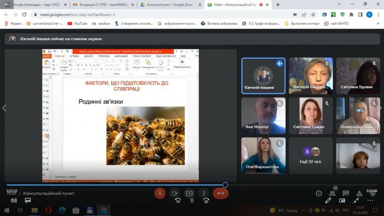Image resolution: width=384 pixels, height=216 pixels.
Task: Select Євгеній Івашев participant tile
Action: (x=263, y=76)
